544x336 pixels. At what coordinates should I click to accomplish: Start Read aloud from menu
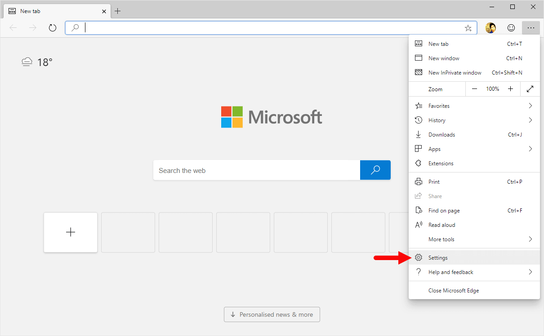[474, 225]
